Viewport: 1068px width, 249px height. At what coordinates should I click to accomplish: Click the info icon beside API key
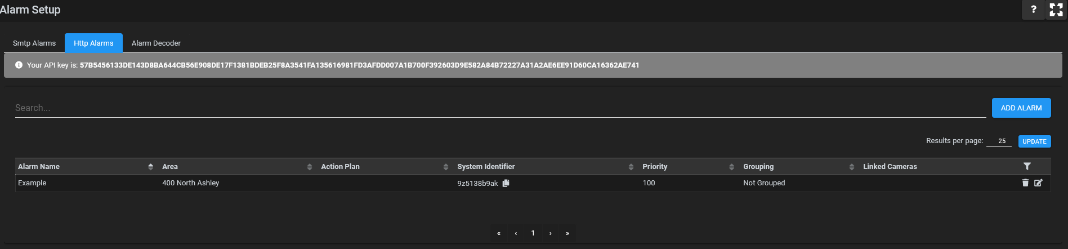pyautogui.click(x=19, y=65)
